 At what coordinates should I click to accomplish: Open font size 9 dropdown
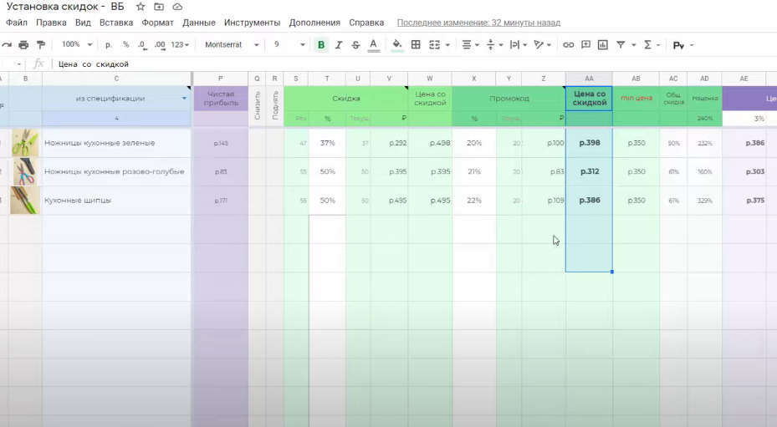point(289,44)
